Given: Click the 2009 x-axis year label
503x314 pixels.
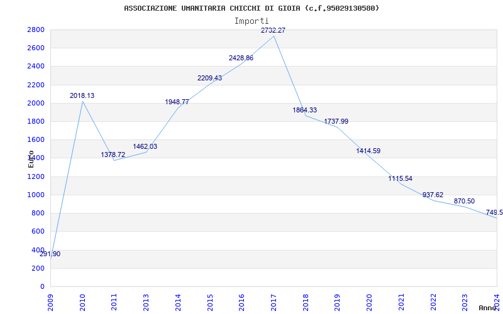Looking at the screenshot, I should (x=50, y=303).
